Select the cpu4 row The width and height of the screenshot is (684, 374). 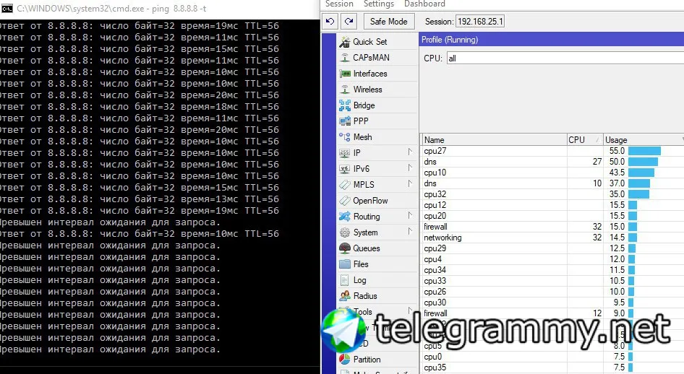coord(553,259)
